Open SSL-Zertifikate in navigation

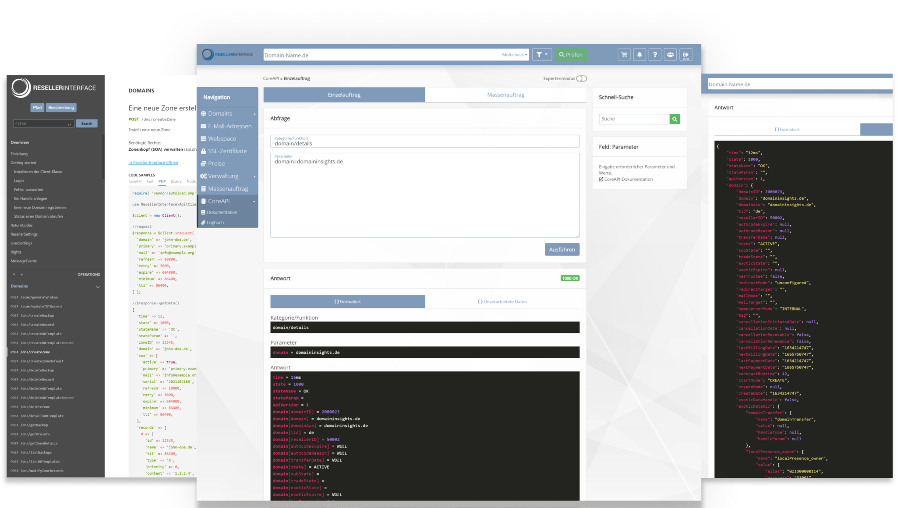[228, 151]
